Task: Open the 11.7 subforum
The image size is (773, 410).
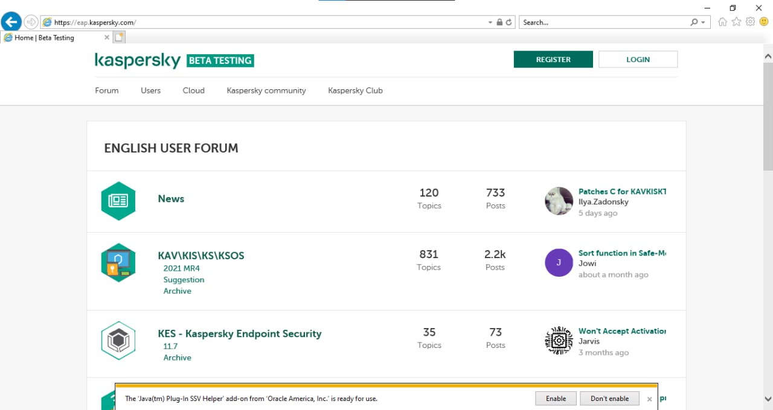Action: (x=171, y=346)
